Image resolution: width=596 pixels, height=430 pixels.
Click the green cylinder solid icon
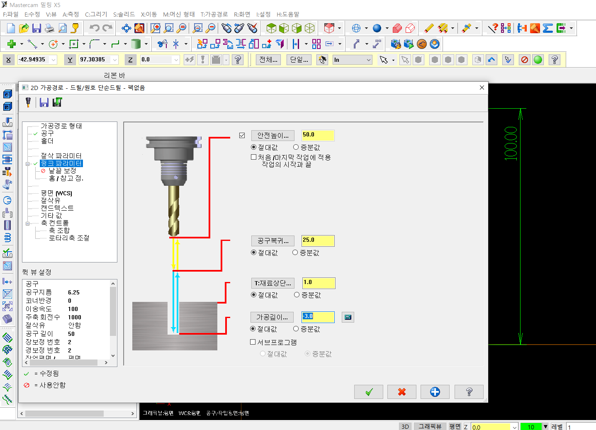136,44
